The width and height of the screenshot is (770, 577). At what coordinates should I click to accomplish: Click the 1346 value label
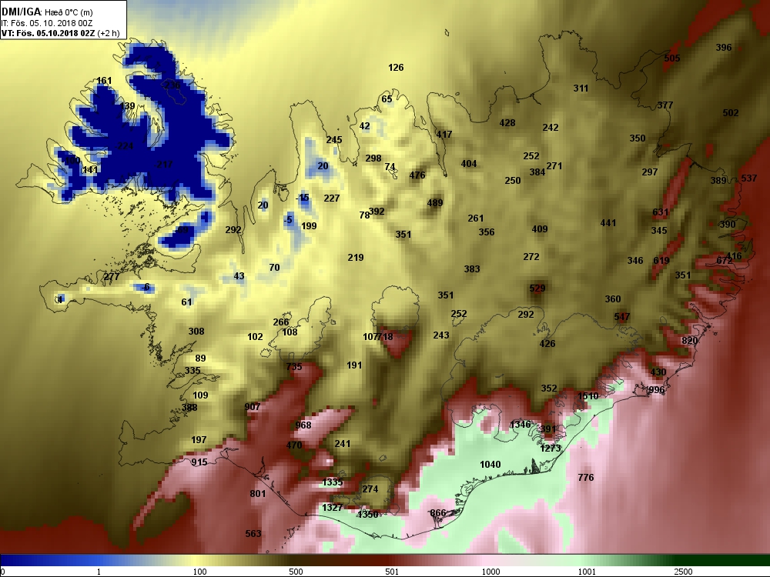click(x=521, y=425)
